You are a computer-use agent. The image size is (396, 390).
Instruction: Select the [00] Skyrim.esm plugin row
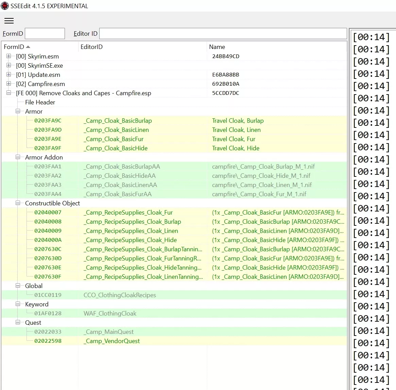[174, 56]
